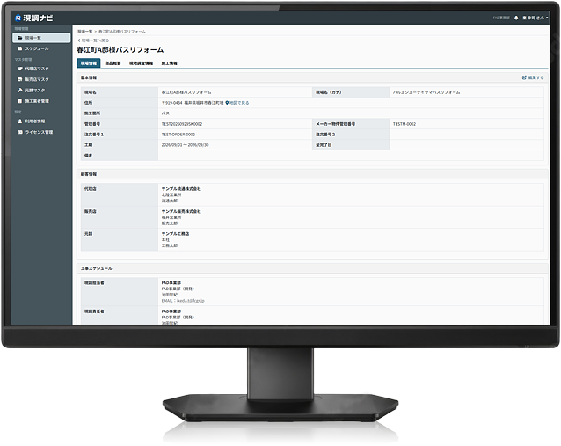Click the TESTM-0002 value
The width and height of the screenshot is (561, 446).
(404, 124)
